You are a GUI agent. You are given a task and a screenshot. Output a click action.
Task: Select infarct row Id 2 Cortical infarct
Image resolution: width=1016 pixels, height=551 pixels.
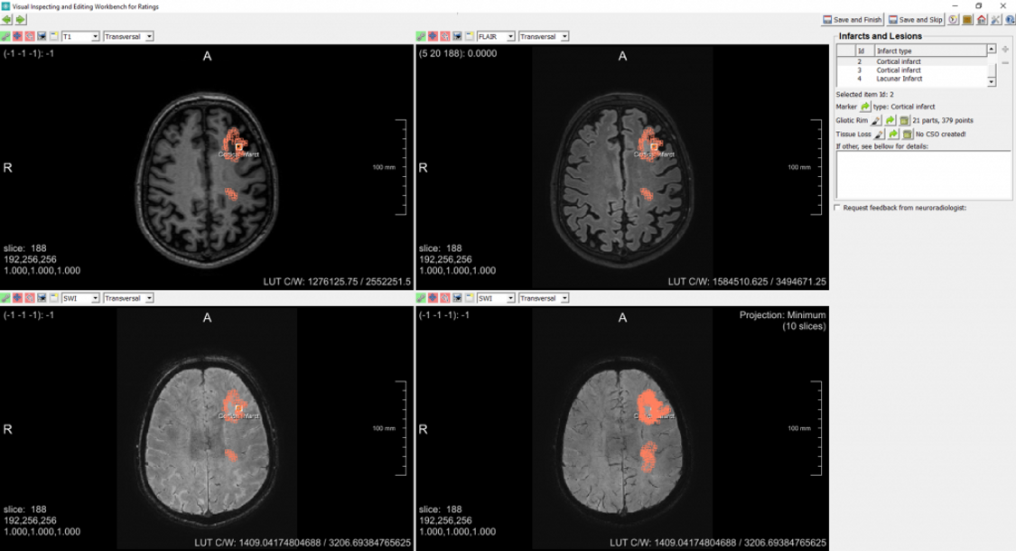(911, 61)
